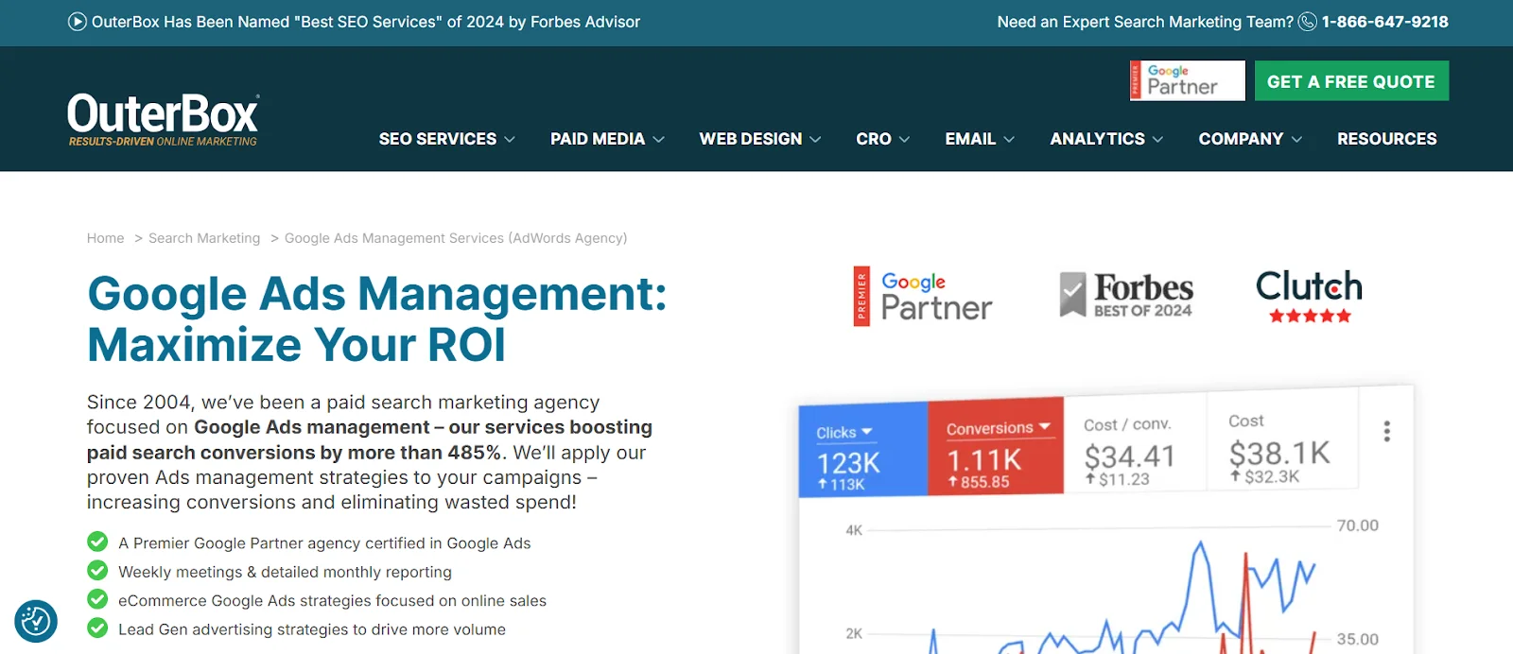Click green check beside eCommerce Google Ads strategies

pyautogui.click(x=97, y=599)
